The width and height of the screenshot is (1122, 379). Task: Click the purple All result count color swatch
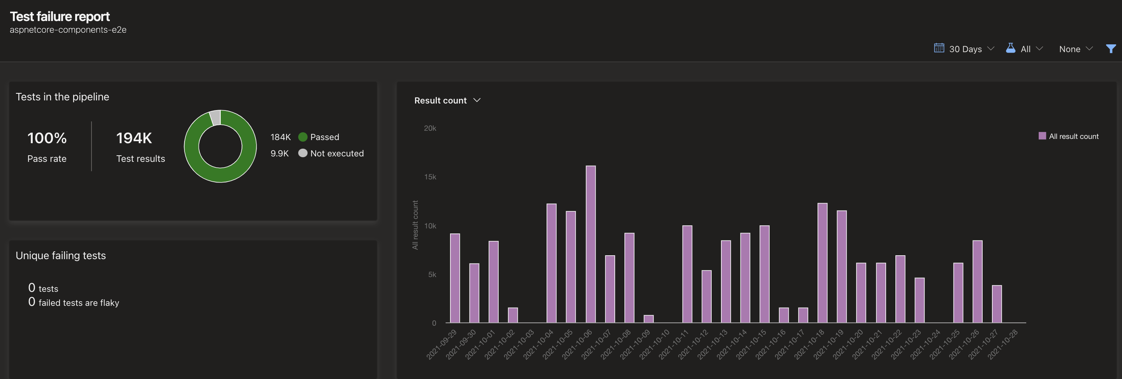[1041, 136]
